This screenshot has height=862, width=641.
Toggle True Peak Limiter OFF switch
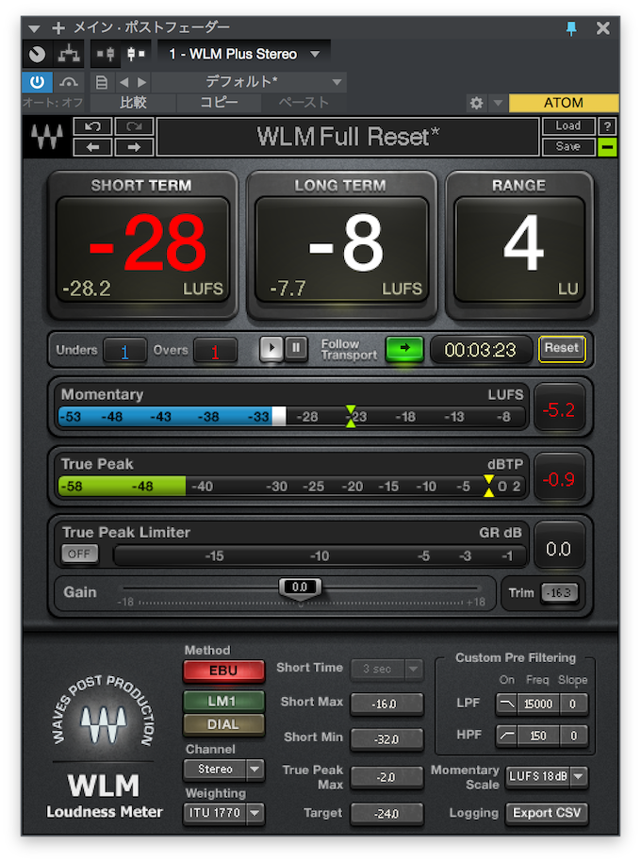(79, 555)
